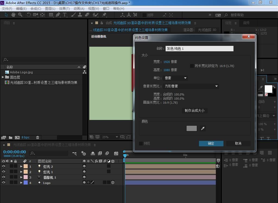Open the 像素长宽比 pixel aspect dropdown
Screen dimensions: 278x203
pyautogui.click(x=191, y=86)
